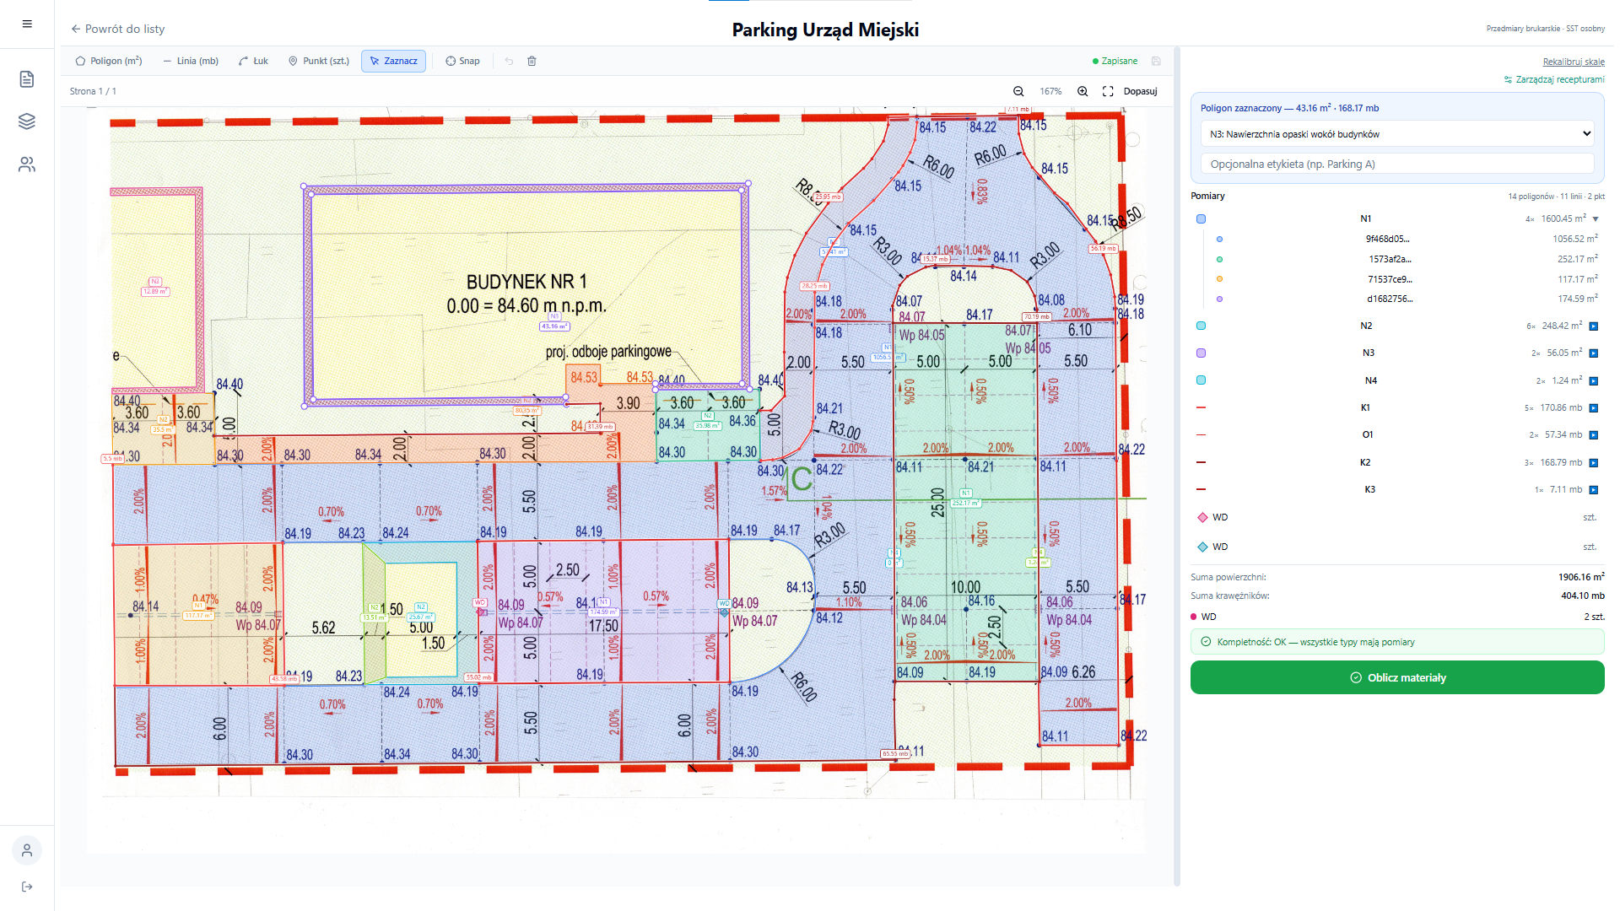Click the optional label input field
The width and height of the screenshot is (1620, 911).
click(x=1396, y=164)
